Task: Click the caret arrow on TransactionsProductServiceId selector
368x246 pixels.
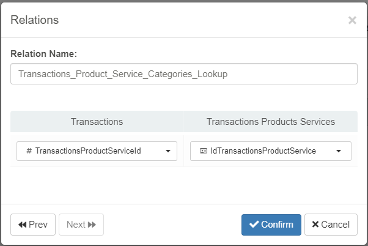Action: pos(168,151)
